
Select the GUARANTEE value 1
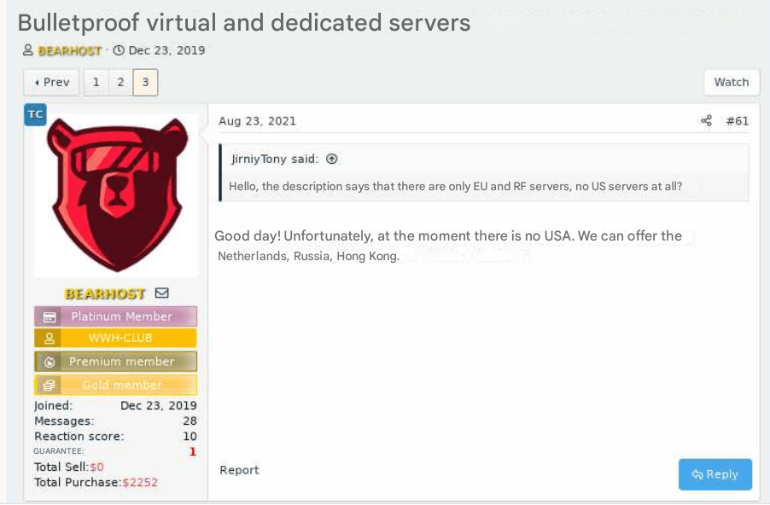[193, 451]
